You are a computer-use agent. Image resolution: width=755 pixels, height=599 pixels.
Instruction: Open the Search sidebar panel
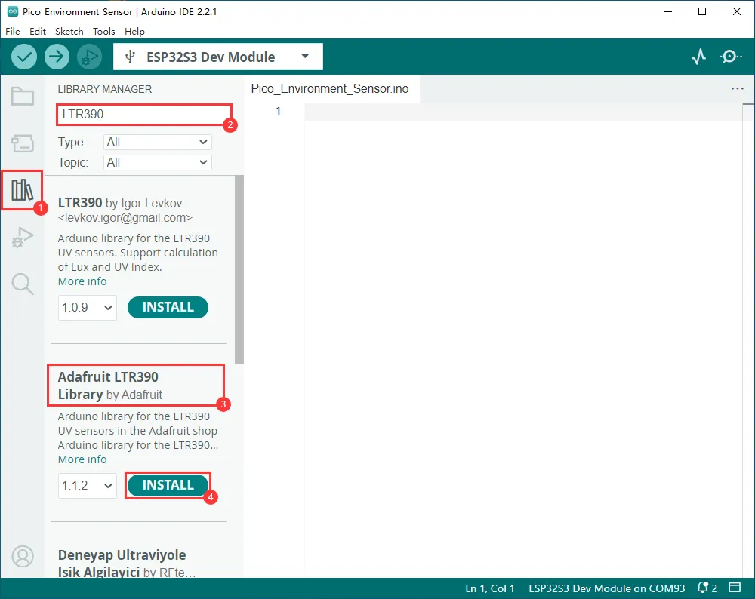(23, 284)
